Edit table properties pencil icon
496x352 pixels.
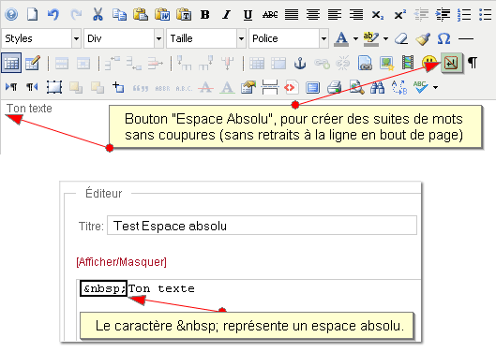click(33, 63)
